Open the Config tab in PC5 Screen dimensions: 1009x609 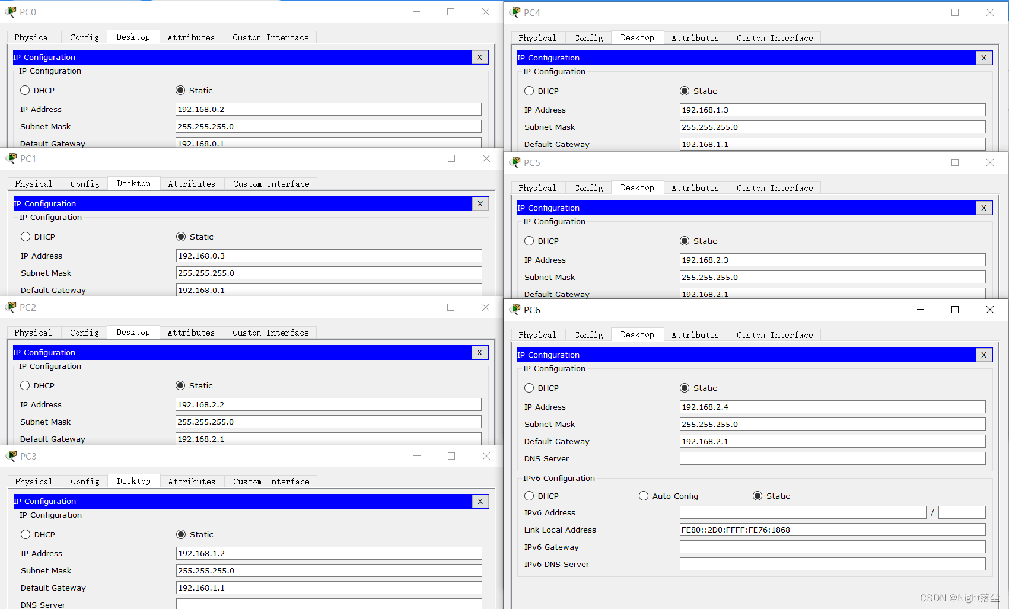588,188
